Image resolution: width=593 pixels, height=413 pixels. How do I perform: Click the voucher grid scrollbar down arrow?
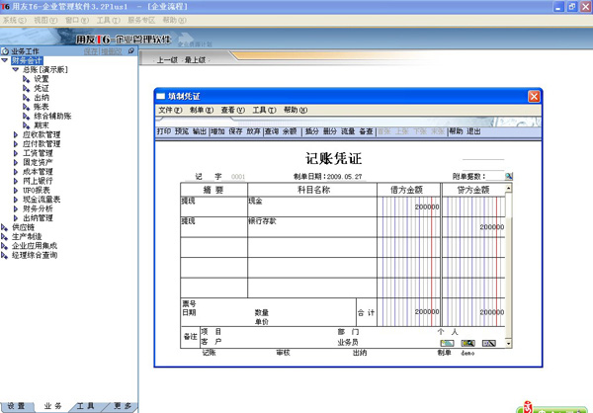click(x=509, y=344)
